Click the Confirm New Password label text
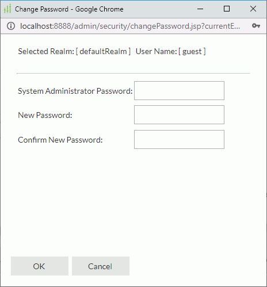The image size is (267, 287). point(60,140)
